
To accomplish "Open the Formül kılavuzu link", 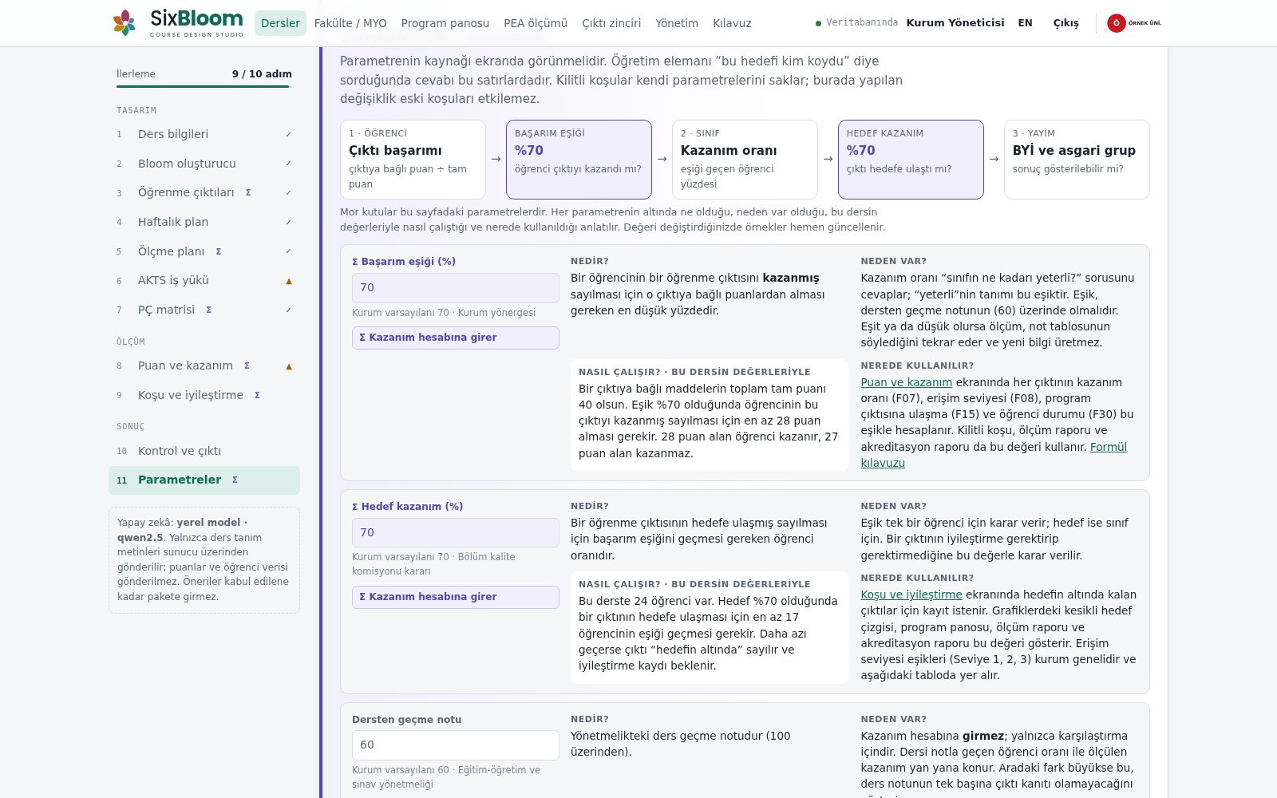I will [x=994, y=455].
